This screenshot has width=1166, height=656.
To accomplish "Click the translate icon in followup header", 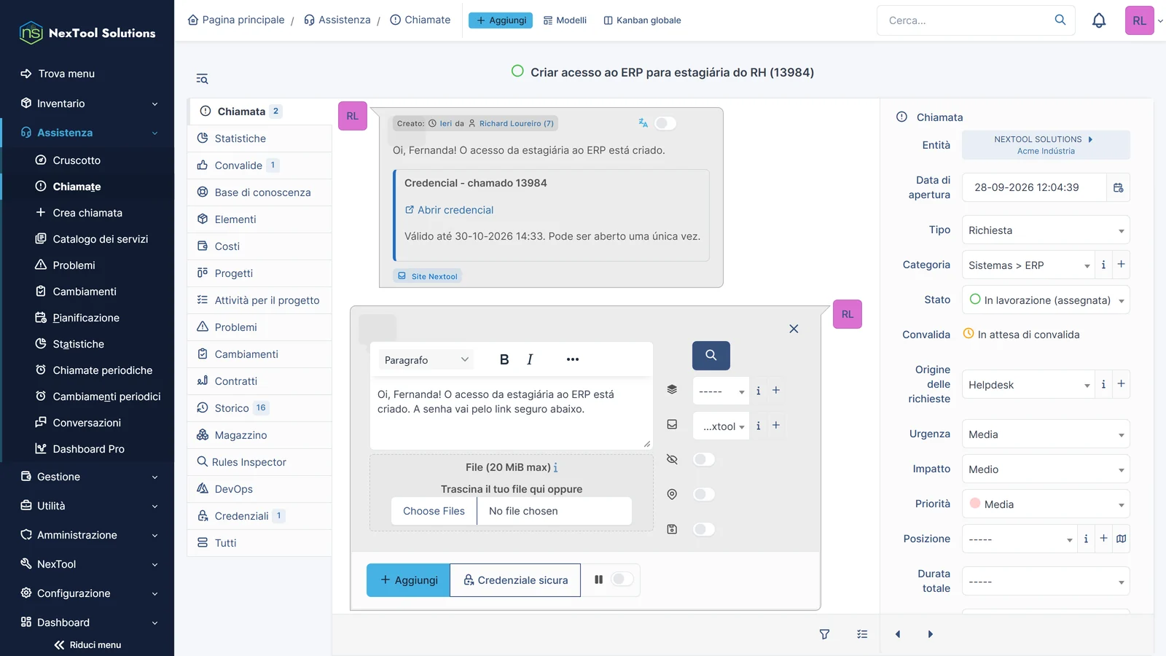I will coord(643,123).
